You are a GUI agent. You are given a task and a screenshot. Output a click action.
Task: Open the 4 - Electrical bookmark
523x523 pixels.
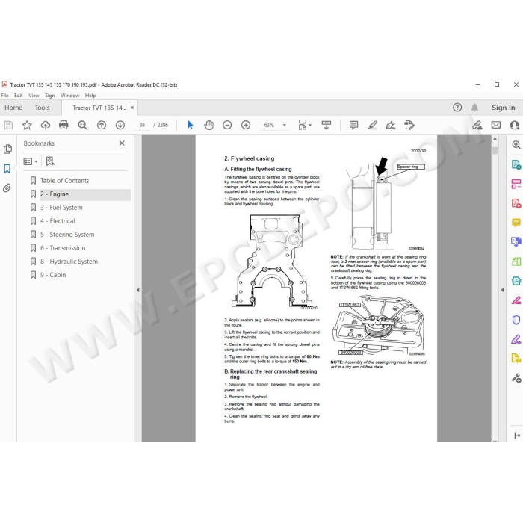tap(58, 221)
